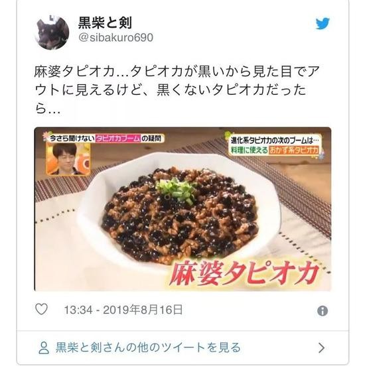Click the orange おかず系タピオカ label

tap(293, 150)
